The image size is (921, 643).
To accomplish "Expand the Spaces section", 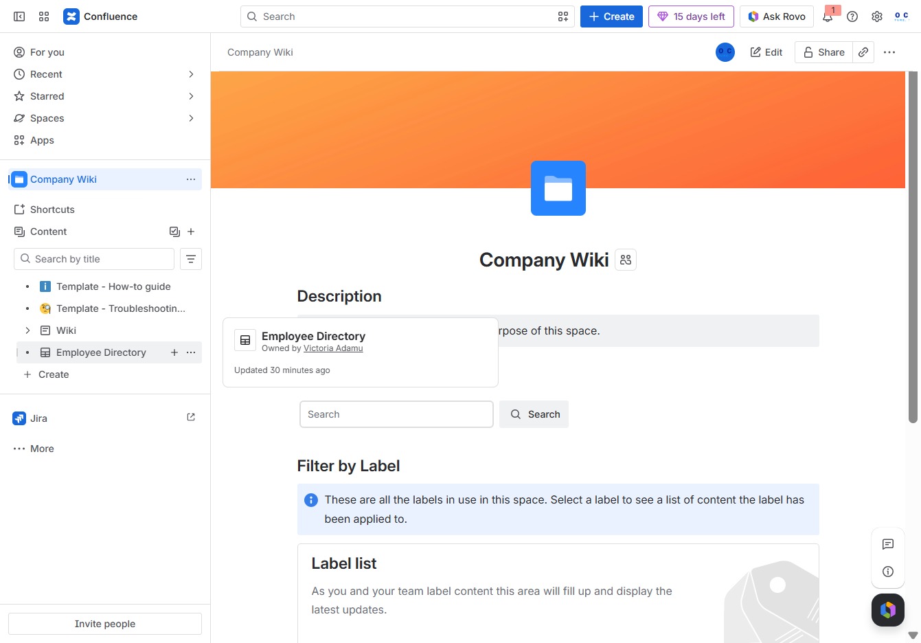I will click(191, 118).
